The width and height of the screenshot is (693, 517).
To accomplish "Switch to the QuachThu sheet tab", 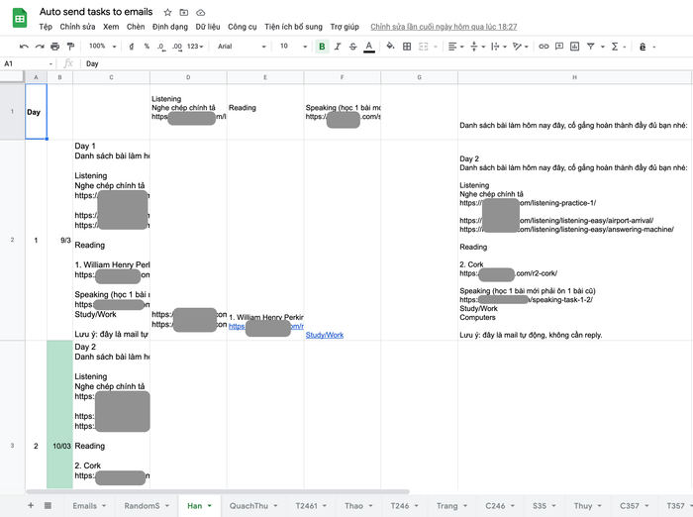I will pyautogui.click(x=253, y=506).
